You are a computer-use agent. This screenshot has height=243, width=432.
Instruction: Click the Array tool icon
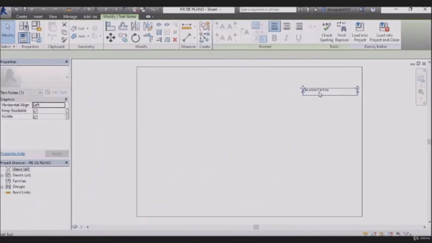click(x=159, y=32)
